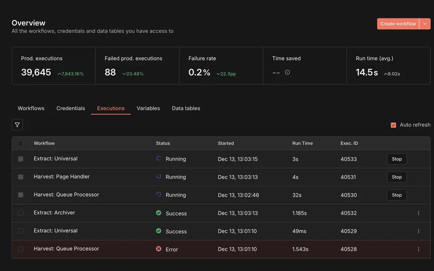Click the 23.48% change indicator
This screenshot has height=271, width=434.
(x=133, y=74)
